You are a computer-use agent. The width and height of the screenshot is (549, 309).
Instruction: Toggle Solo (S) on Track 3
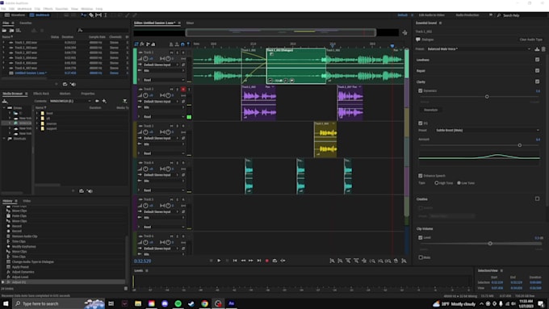(x=177, y=126)
